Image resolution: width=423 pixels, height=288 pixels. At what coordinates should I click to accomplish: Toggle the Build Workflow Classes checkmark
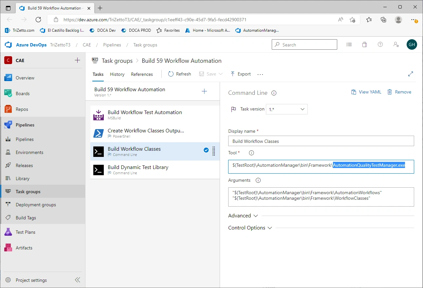pyautogui.click(x=206, y=150)
